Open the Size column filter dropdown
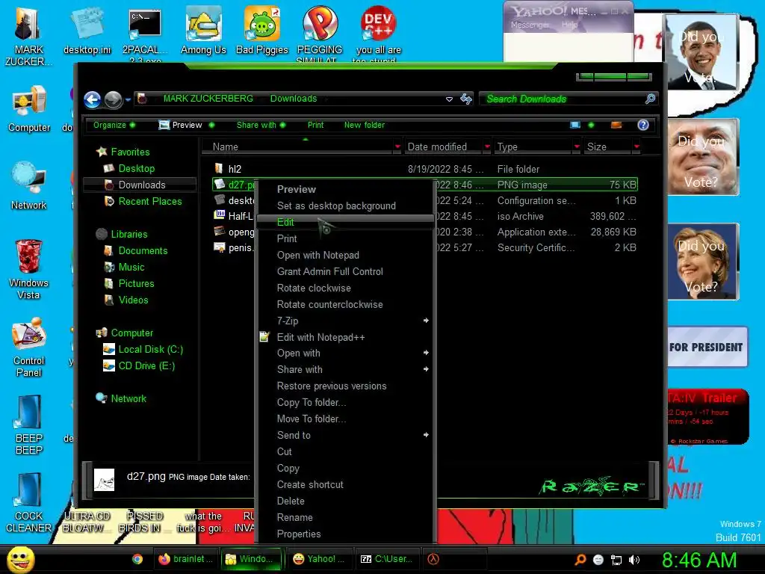This screenshot has height=574, width=765. coord(637,146)
